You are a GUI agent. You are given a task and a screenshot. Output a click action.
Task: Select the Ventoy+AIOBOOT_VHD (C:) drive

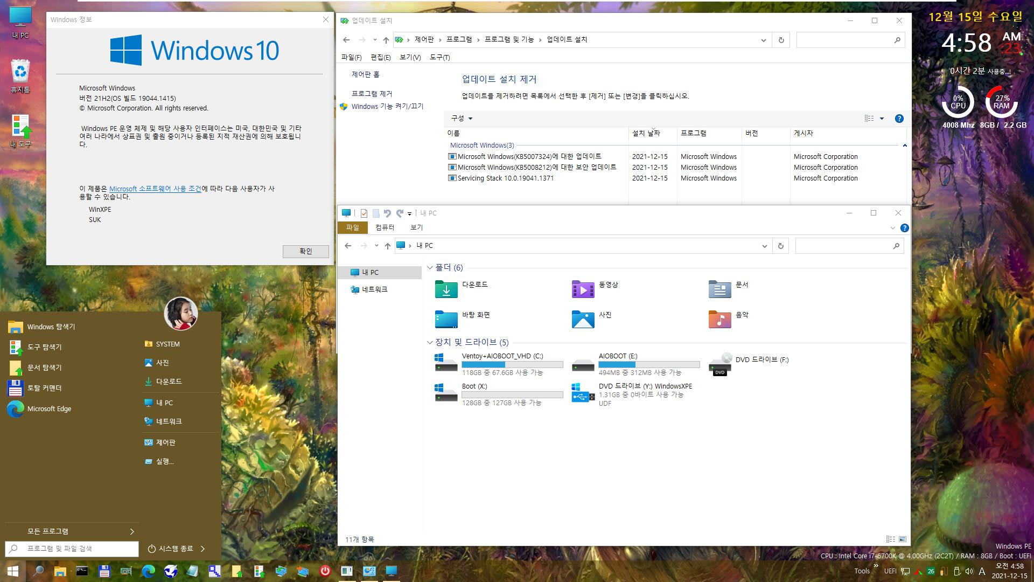pos(498,364)
